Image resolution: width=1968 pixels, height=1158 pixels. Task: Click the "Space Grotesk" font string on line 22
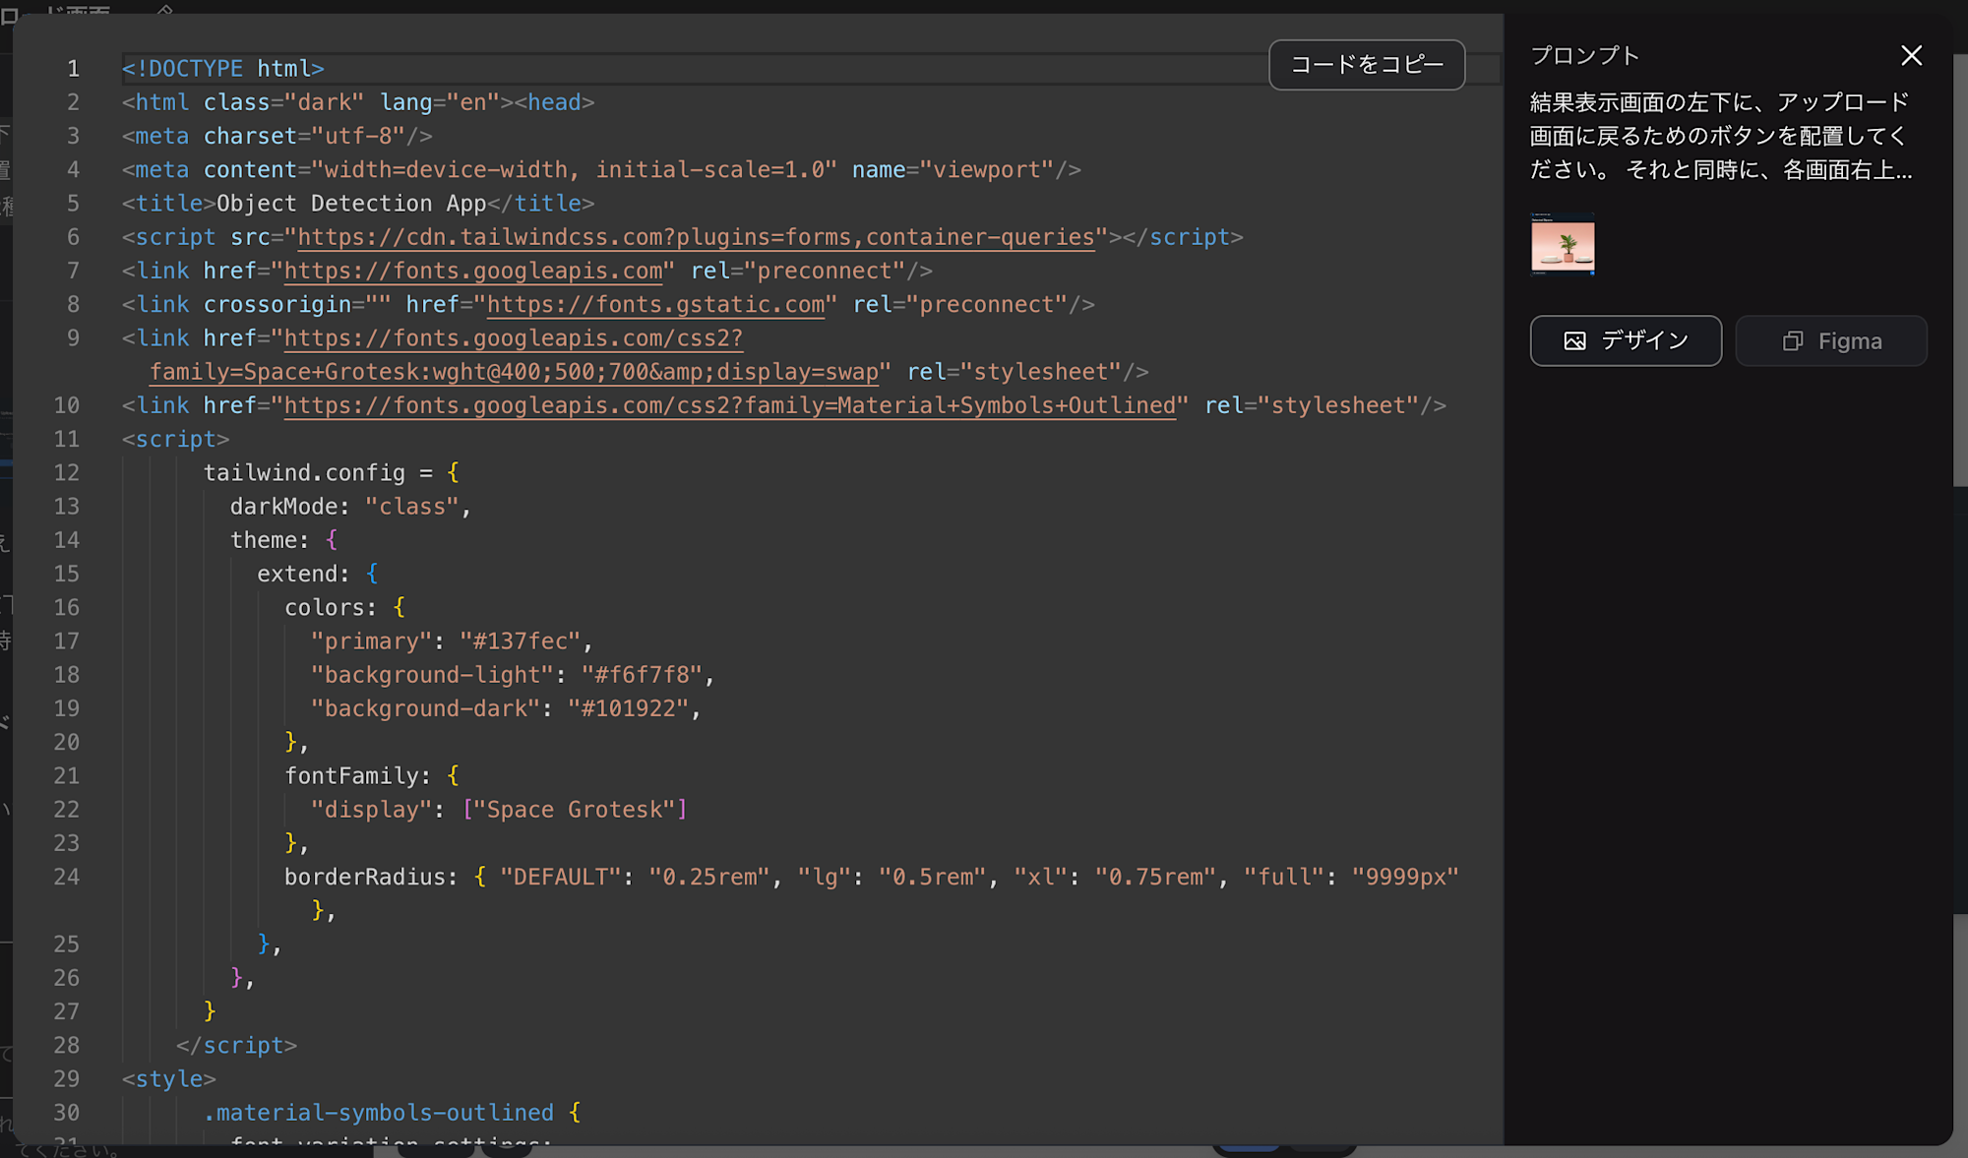click(575, 810)
